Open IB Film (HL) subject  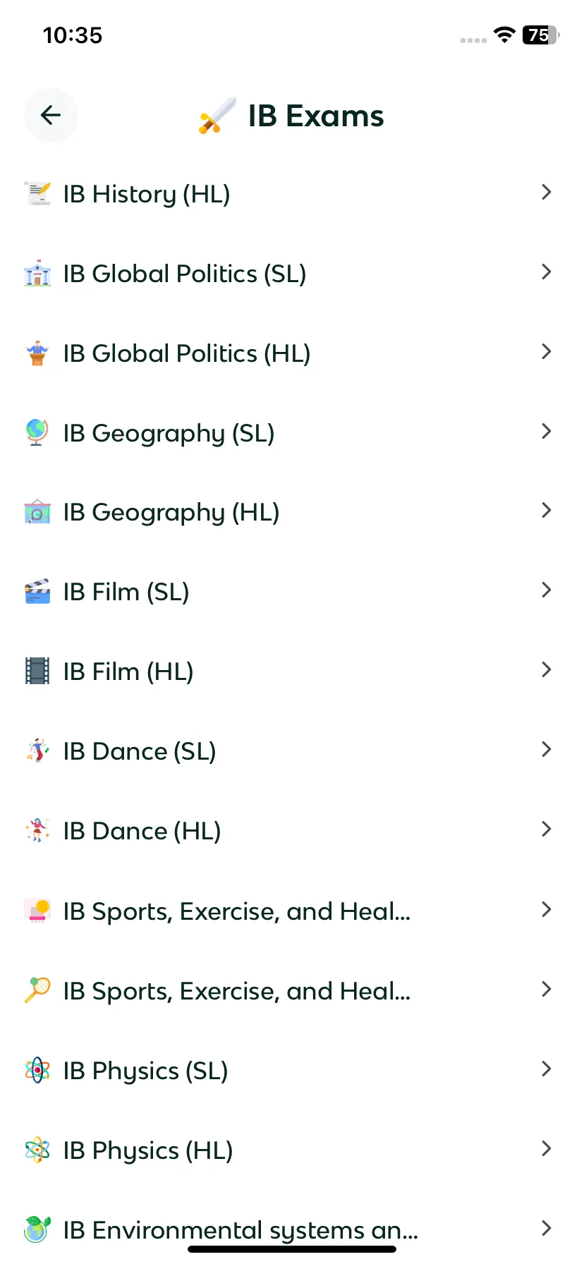click(292, 671)
